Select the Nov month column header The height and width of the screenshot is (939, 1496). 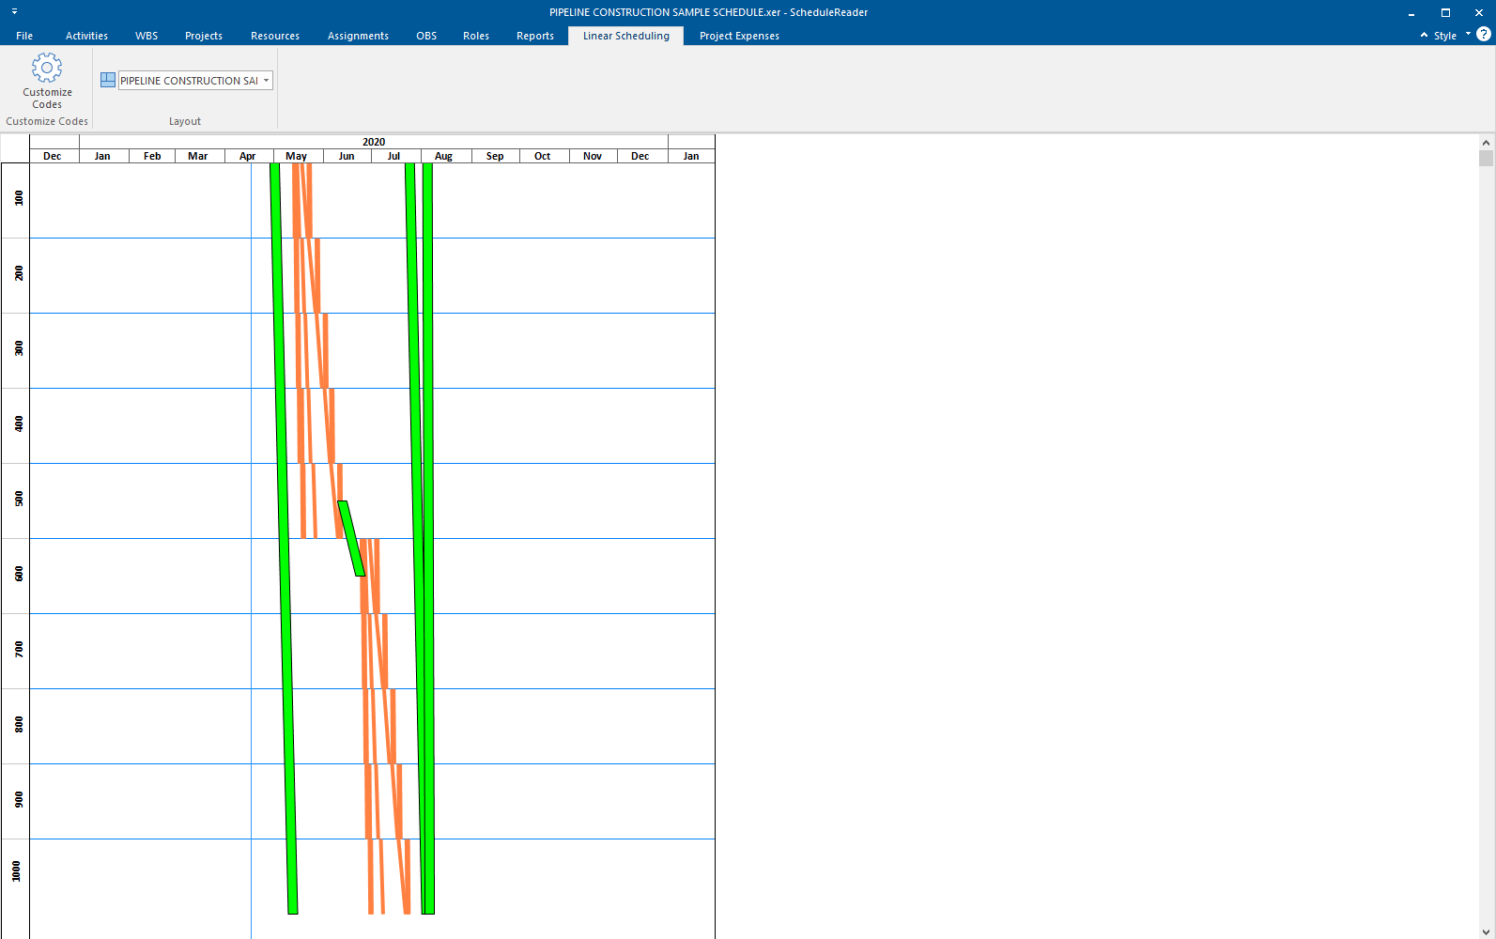tap(593, 156)
